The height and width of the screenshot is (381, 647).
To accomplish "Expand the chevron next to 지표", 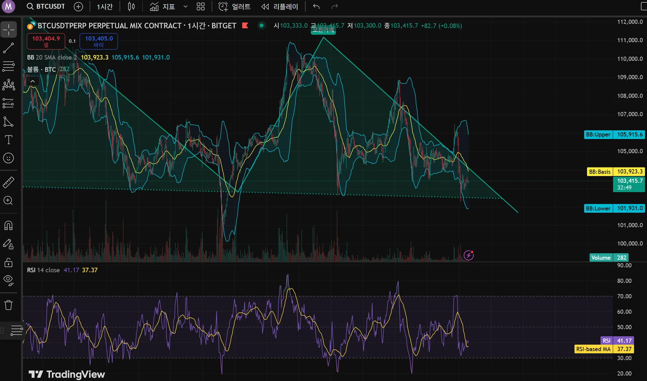I will tap(185, 7).
